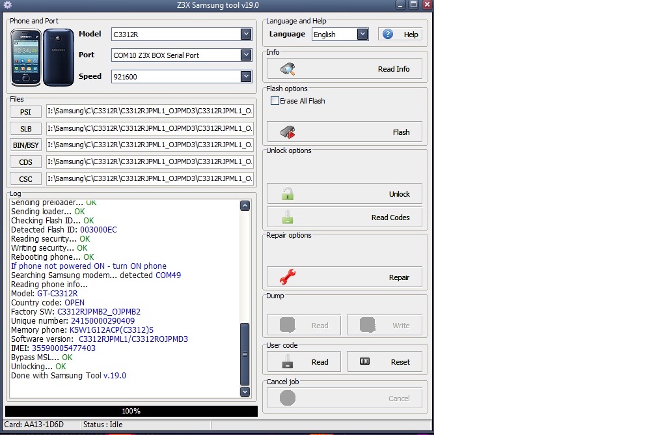Viewport: 656px width, 435px height.
Task: Click the Dump Write chip icon
Action: pos(367,325)
